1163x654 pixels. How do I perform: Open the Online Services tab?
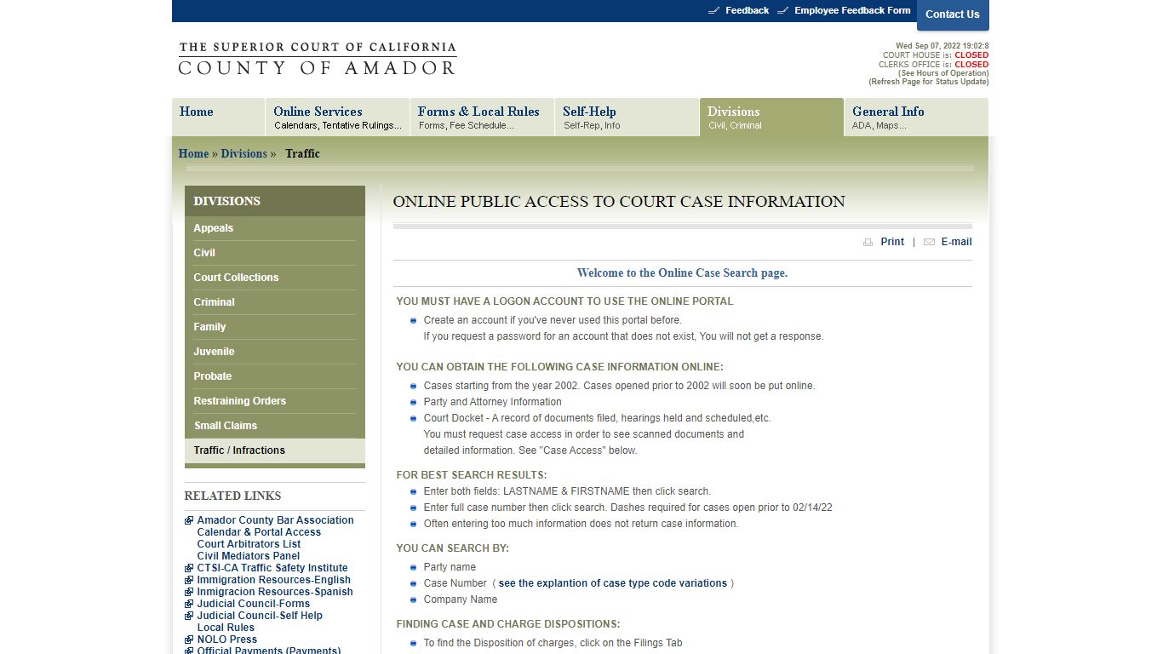337,118
